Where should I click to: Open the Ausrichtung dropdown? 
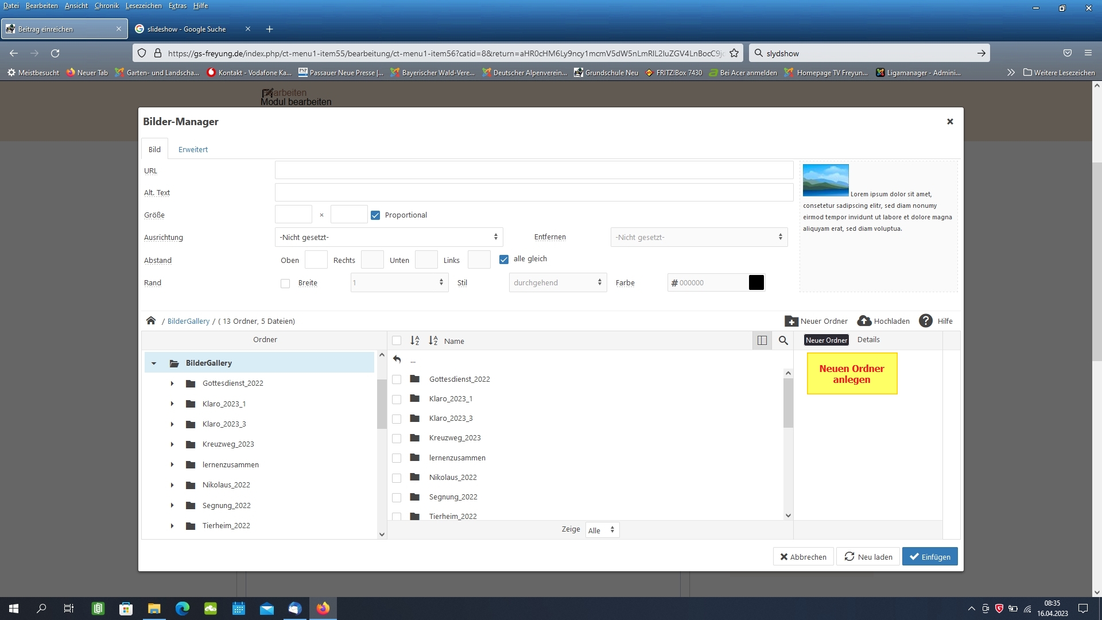(389, 237)
